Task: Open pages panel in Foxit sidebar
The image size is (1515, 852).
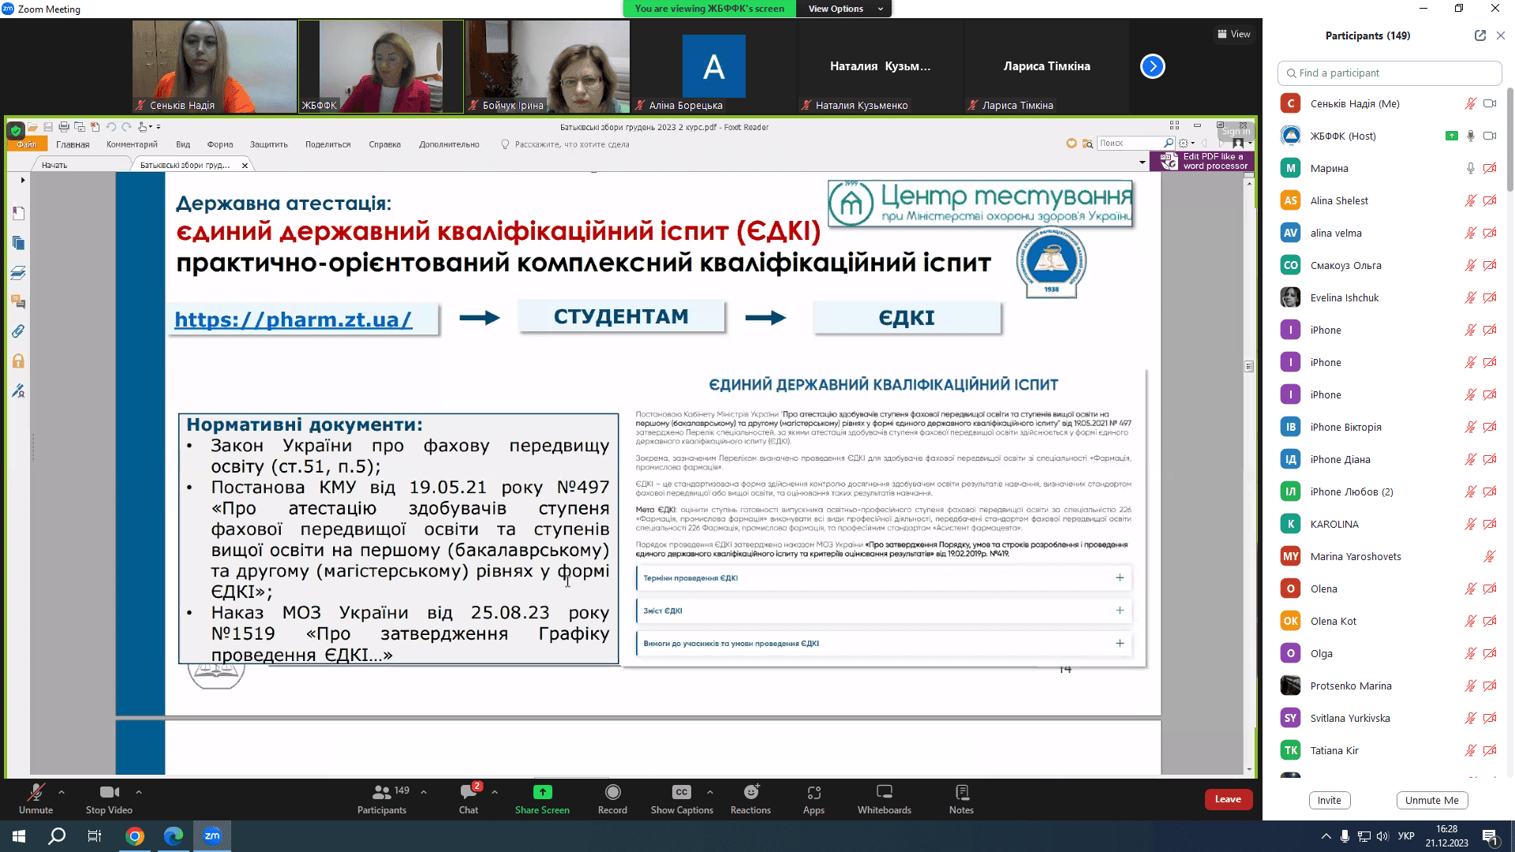Action: [x=19, y=243]
